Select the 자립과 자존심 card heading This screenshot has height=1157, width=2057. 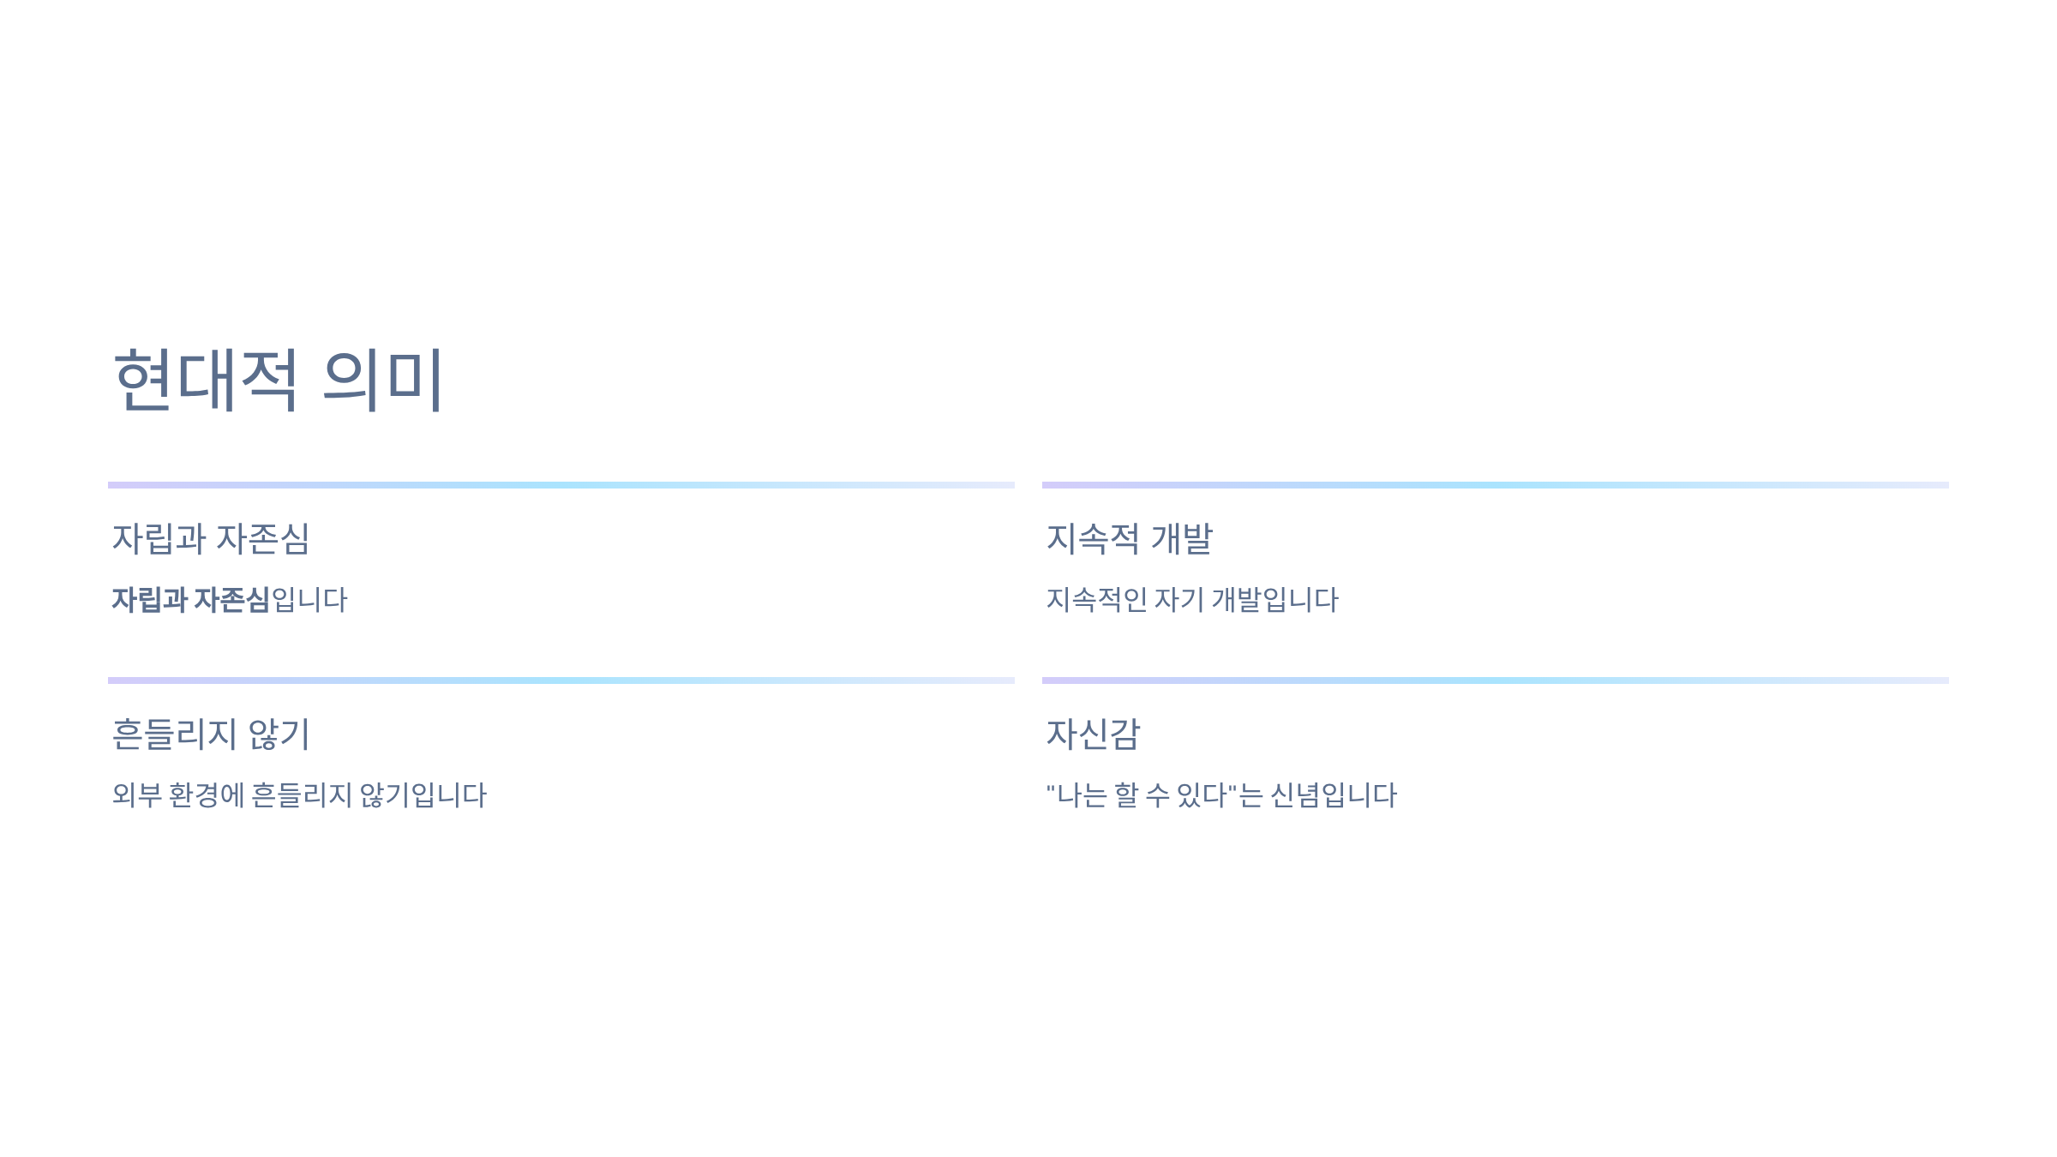[211, 539]
